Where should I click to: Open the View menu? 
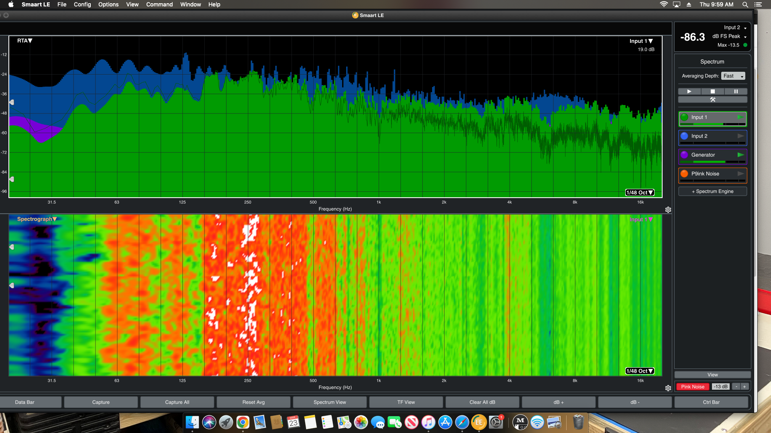(132, 4)
